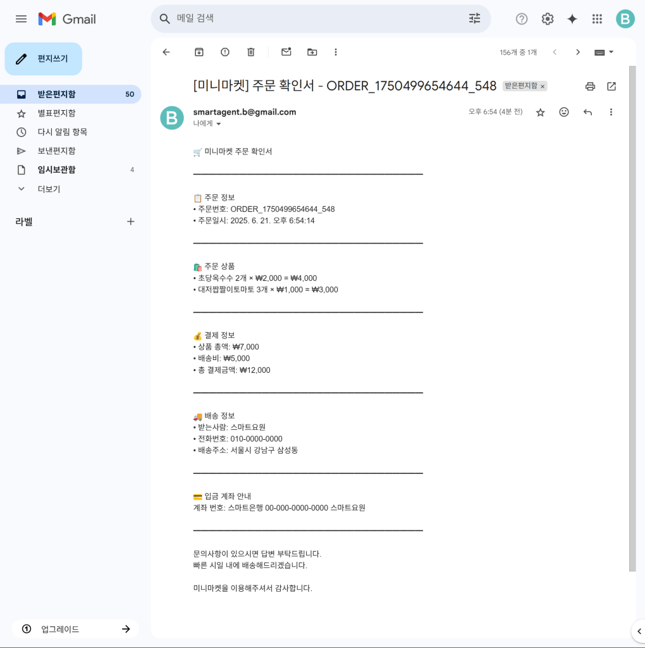Reply to the sender using arrow icon
Image resolution: width=645 pixels, height=648 pixels.
(x=587, y=112)
